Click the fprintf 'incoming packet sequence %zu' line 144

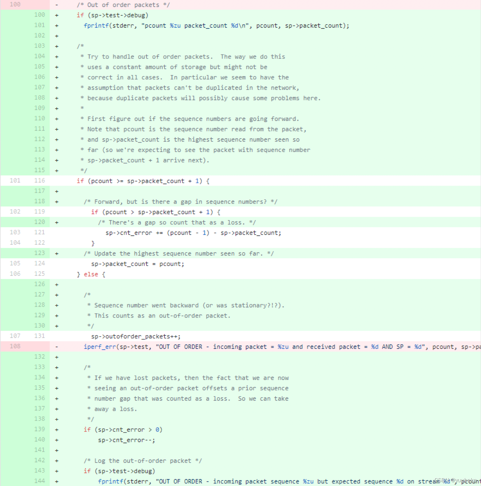[289, 482]
